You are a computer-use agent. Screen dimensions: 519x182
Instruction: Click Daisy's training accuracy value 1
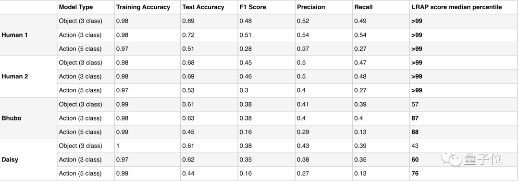(118, 146)
